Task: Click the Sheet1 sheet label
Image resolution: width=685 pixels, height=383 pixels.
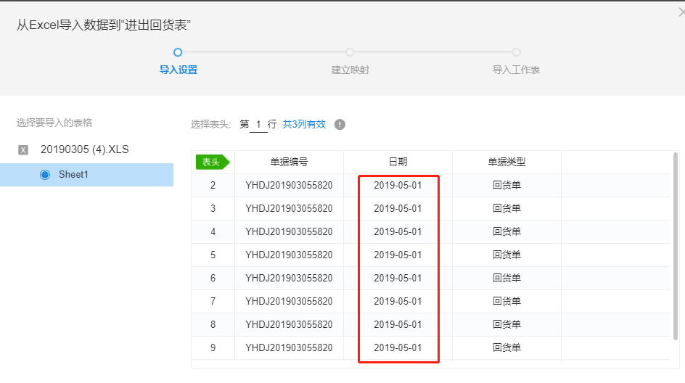Action: tap(73, 175)
